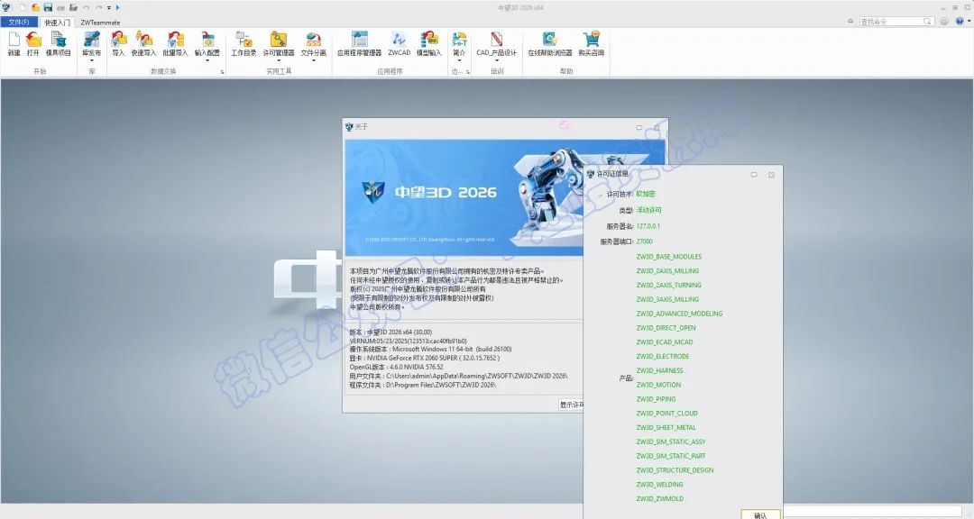Click the ZW3D_2AXIS_TURNING license entry
974x519 pixels.
pyautogui.click(x=669, y=285)
